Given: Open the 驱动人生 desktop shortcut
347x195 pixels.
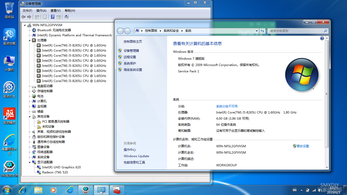Looking at the screenshot, I should pos(9,90).
